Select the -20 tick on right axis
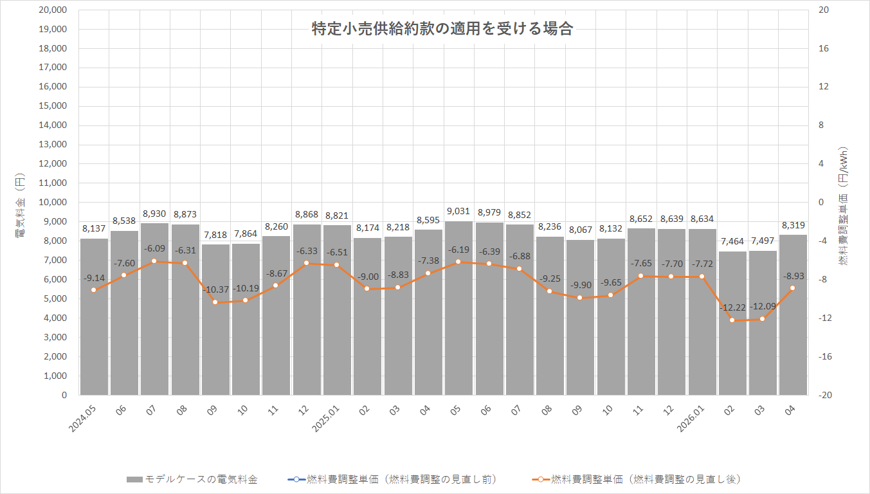The width and height of the screenshot is (870, 494). 822,396
